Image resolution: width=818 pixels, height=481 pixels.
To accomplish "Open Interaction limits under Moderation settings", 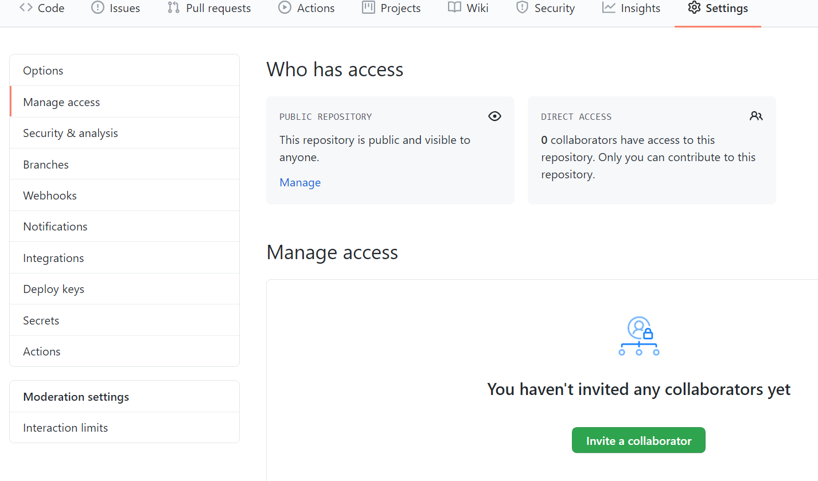I will point(124,428).
